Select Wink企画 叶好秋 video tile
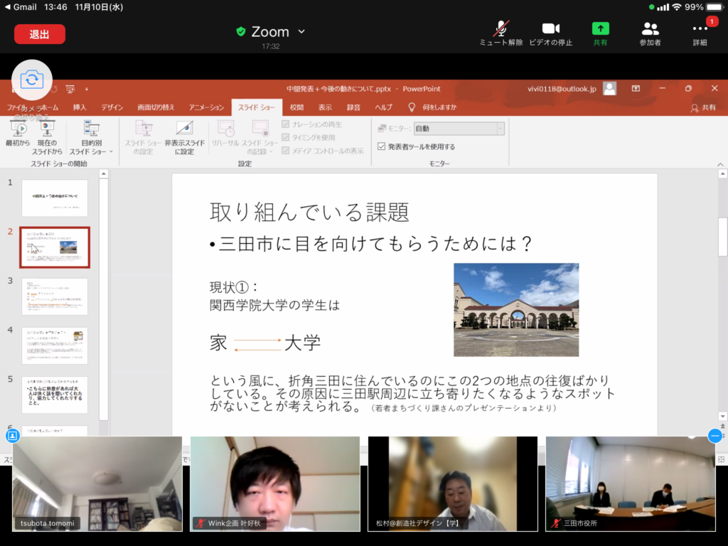 tap(275, 483)
